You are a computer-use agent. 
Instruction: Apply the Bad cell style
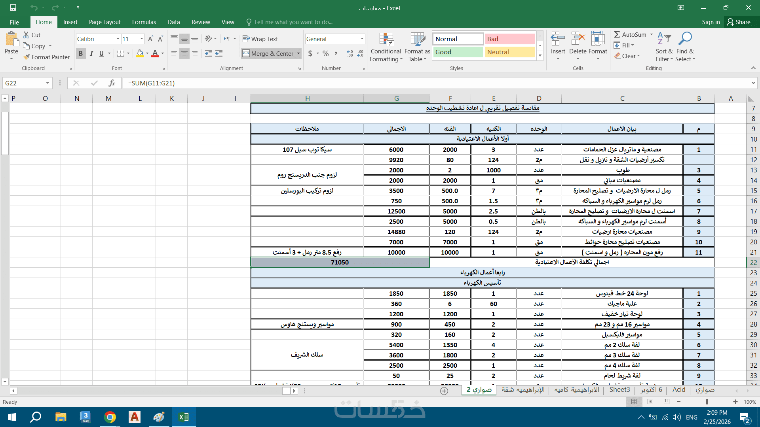tap(509, 39)
